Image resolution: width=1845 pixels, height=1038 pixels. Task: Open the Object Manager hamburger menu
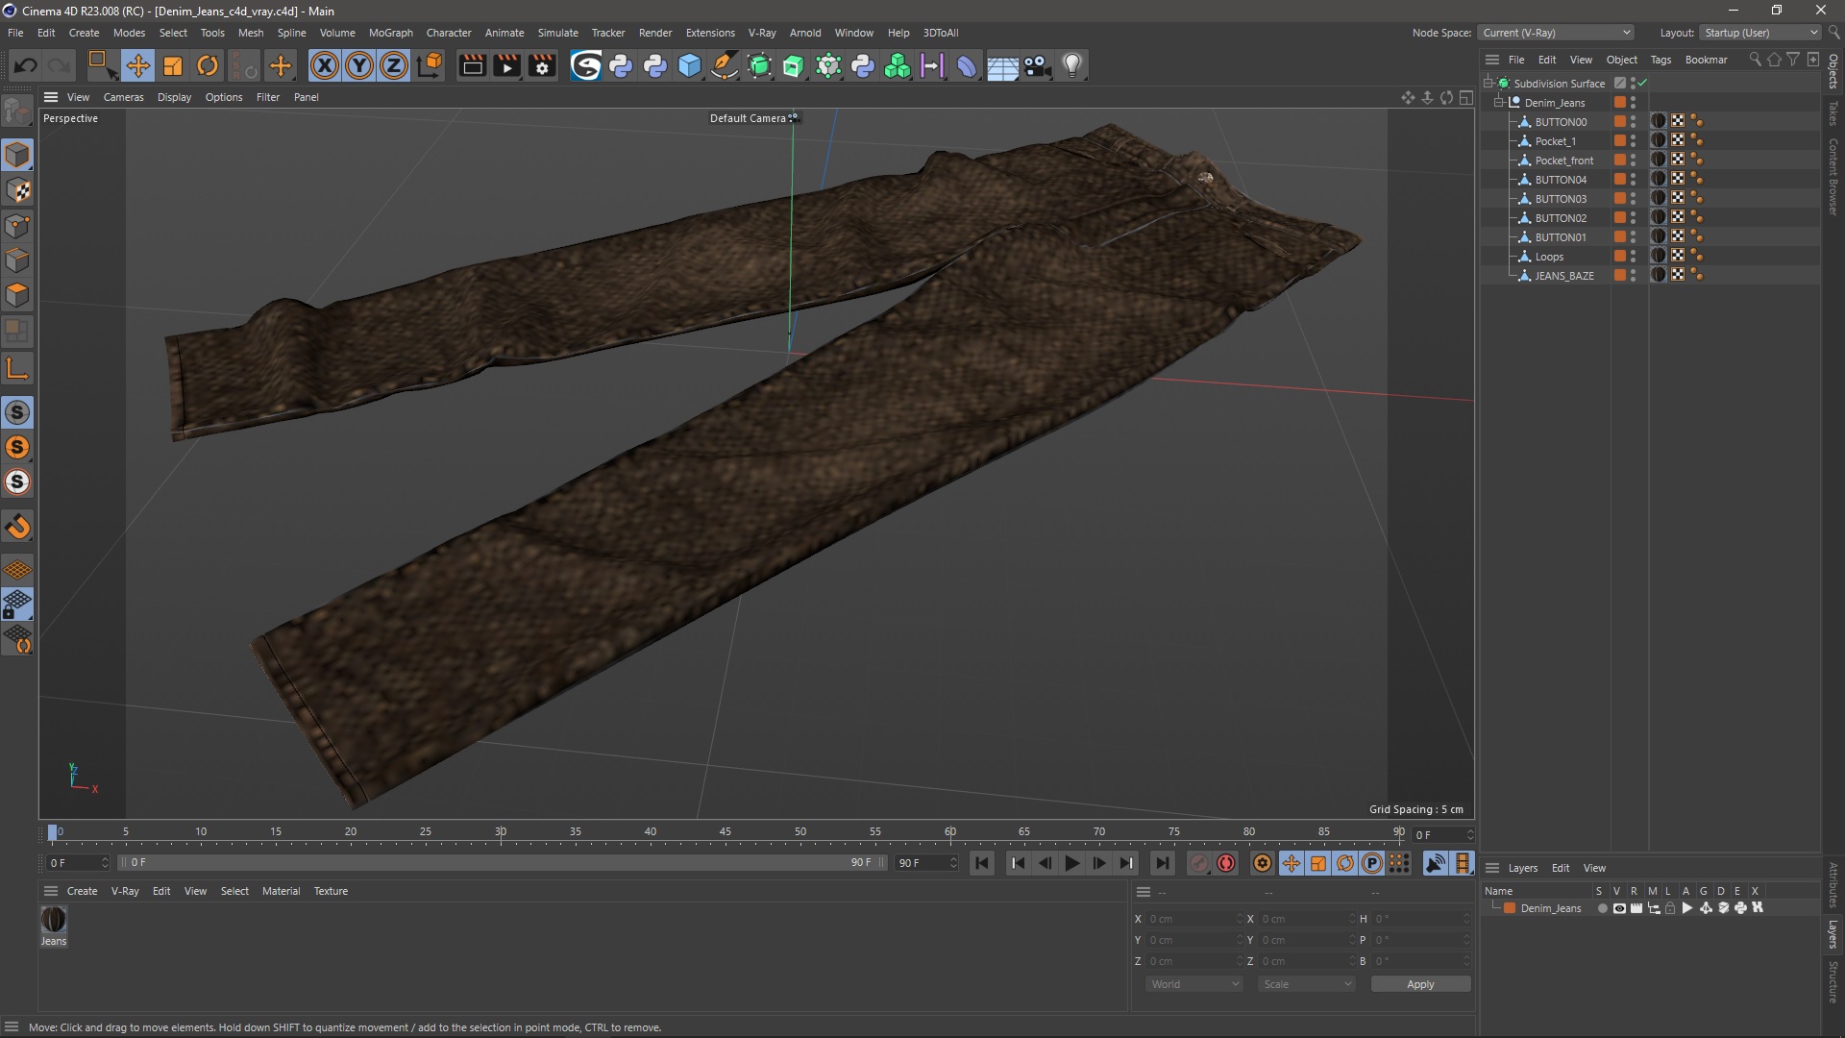1492,60
